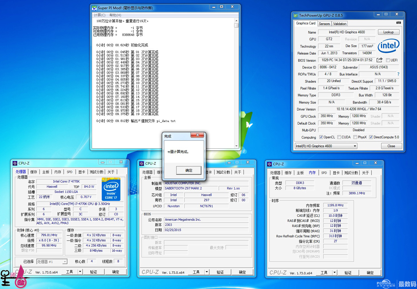Open 测试分数 tab in CPU-Z mainboard window
Image resolution: width=417 pixels, height=289 pixels.
[223, 172]
